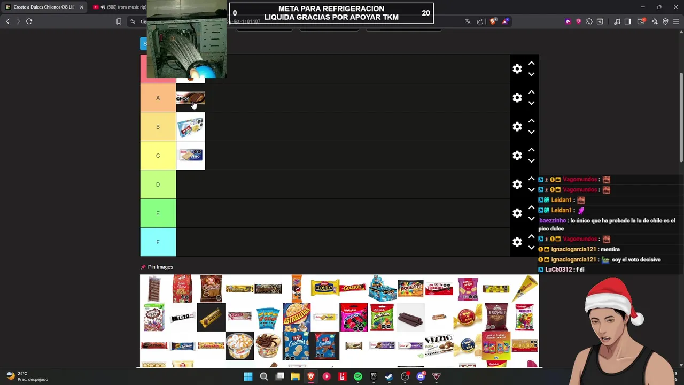Bookmark this page
This screenshot has height=385, width=684.
[x=119, y=21]
